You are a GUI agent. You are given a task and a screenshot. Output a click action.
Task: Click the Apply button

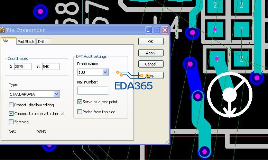pos(151,53)
